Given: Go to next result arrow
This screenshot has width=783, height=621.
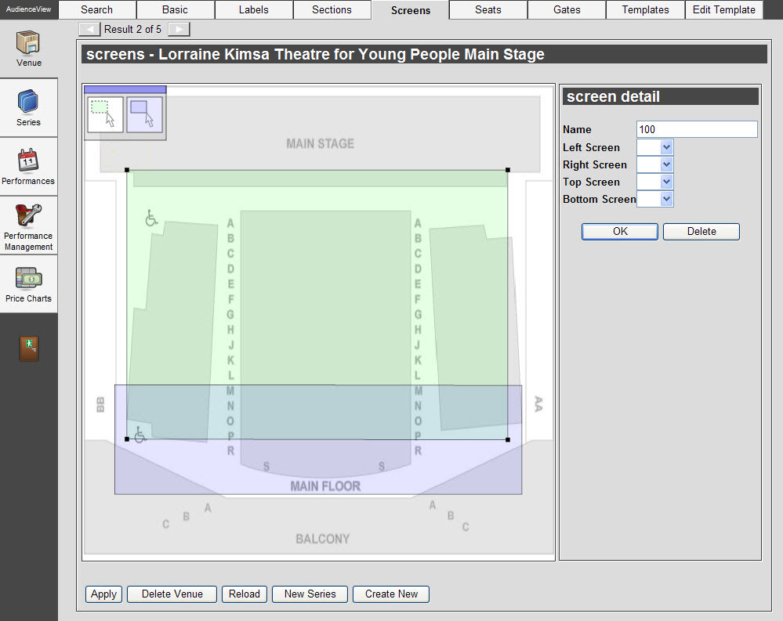Looking at the screenshot, I should tap(179, 30).
